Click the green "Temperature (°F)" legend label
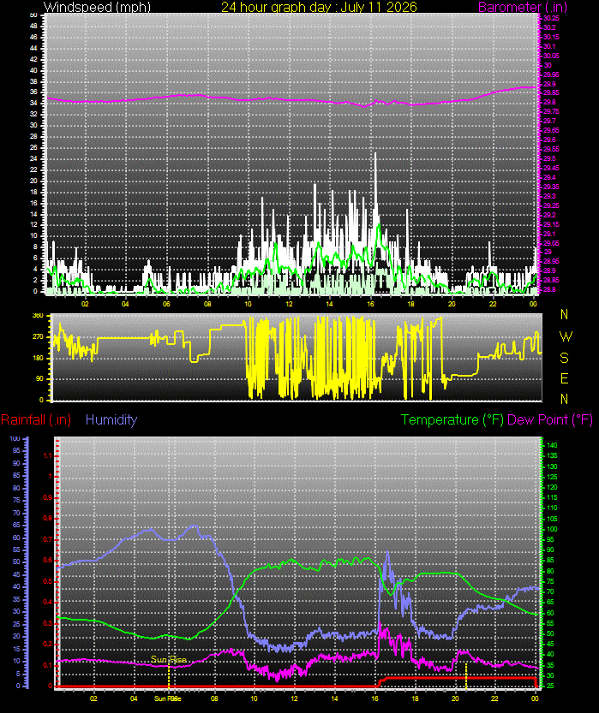The image size is (599, 713). click(452, 419)
